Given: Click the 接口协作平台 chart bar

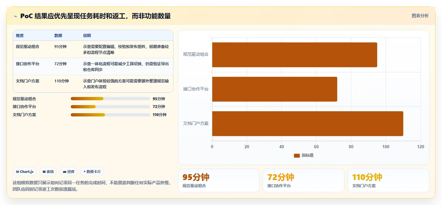Looking at the screenshot, I should click(275, 89).
